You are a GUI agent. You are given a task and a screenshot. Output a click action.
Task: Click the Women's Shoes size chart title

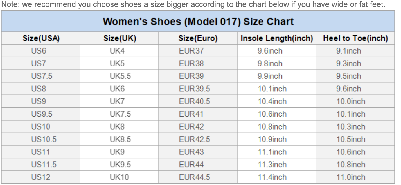pyautogui.click(x=198, y=22)
